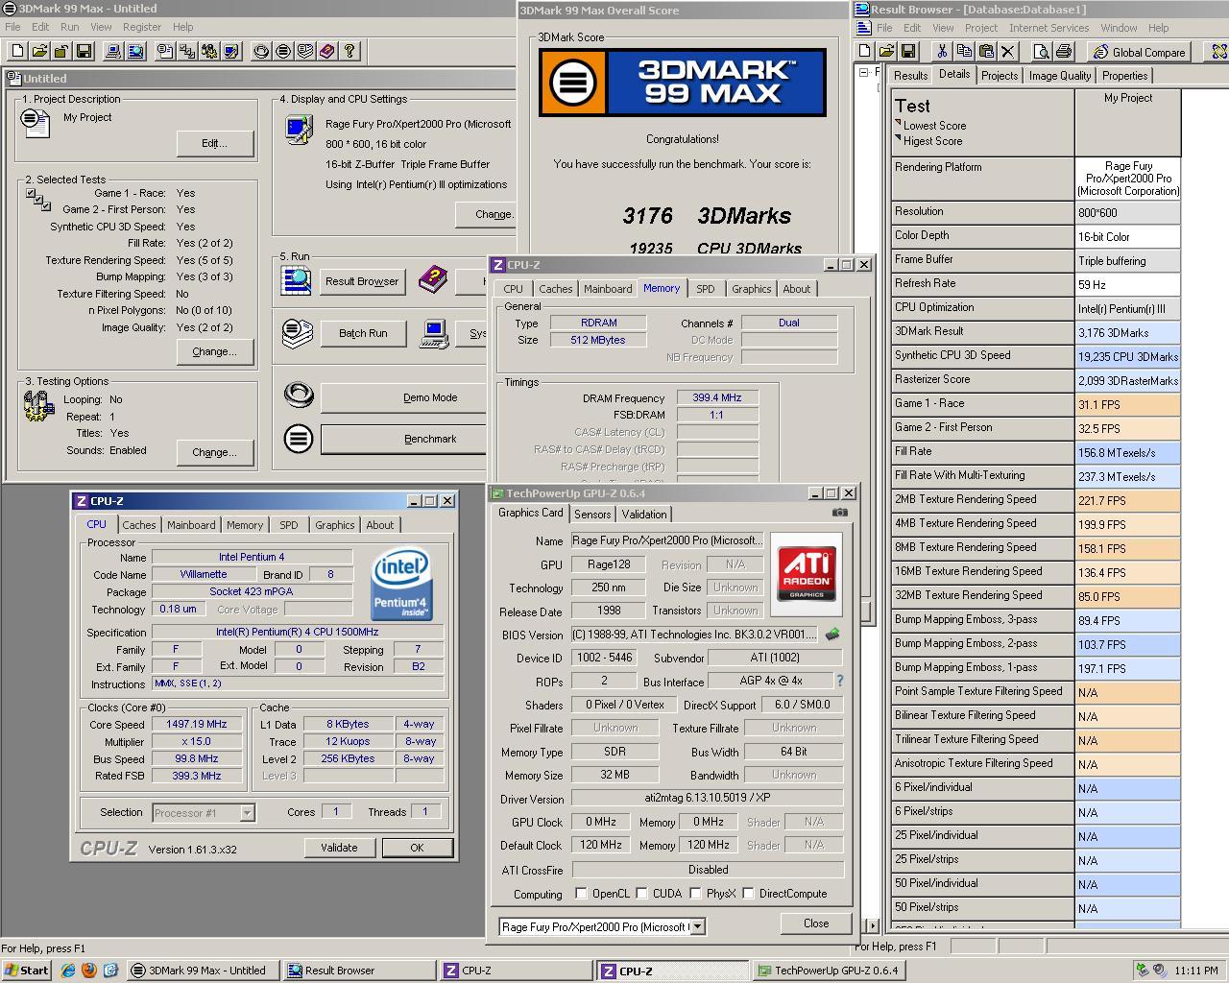
Task: Click Delete X icon in Result Browser toolbar
Action: pos(1008,51)
